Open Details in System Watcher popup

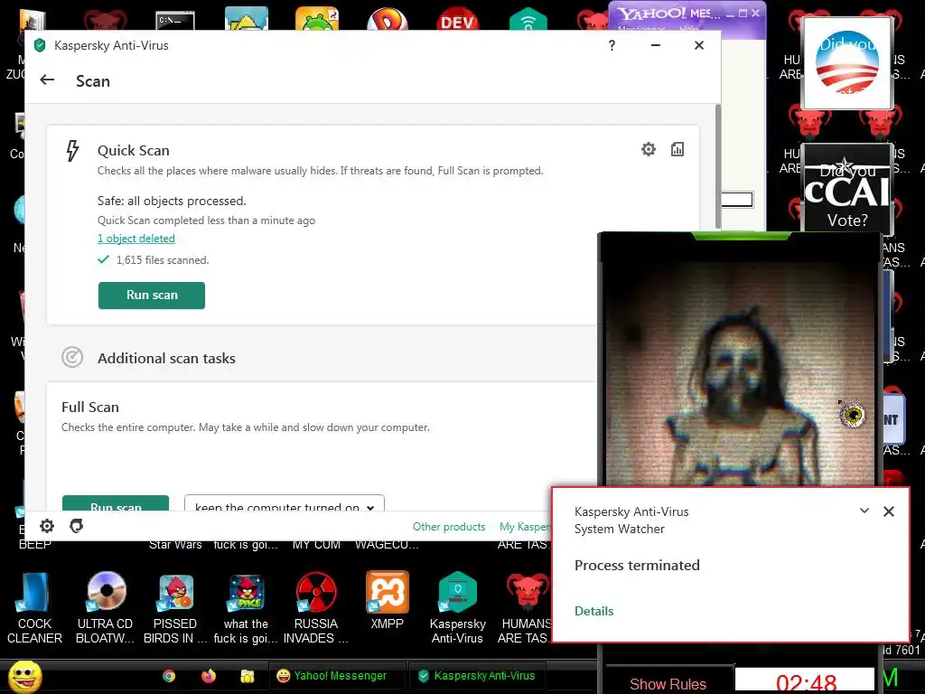coord(594,611)
